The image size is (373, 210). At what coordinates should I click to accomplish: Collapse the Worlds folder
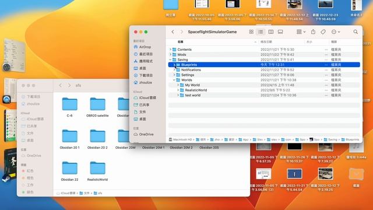coord(174,80)
